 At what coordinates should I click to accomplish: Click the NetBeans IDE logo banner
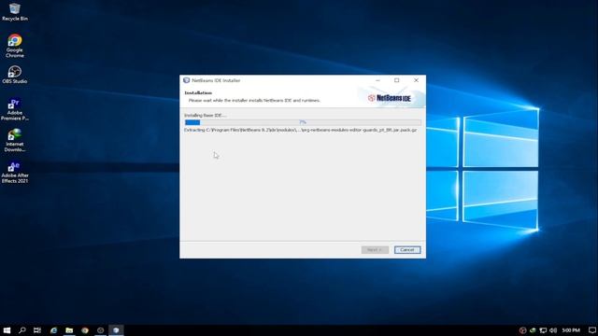click(390, 98)
